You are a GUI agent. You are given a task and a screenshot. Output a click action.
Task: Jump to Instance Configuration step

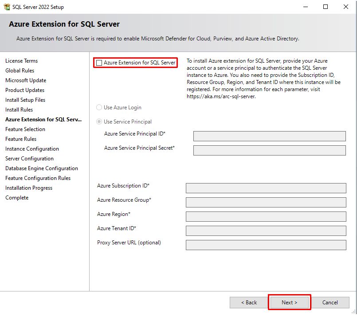pyautogui.click(x=32, y=149)
